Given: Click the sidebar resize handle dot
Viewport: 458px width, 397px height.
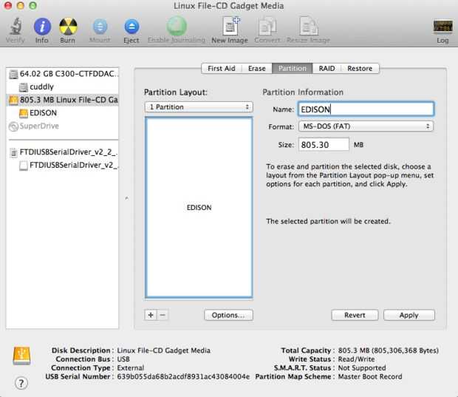Looking at the screenshot, I should [126, 198].
